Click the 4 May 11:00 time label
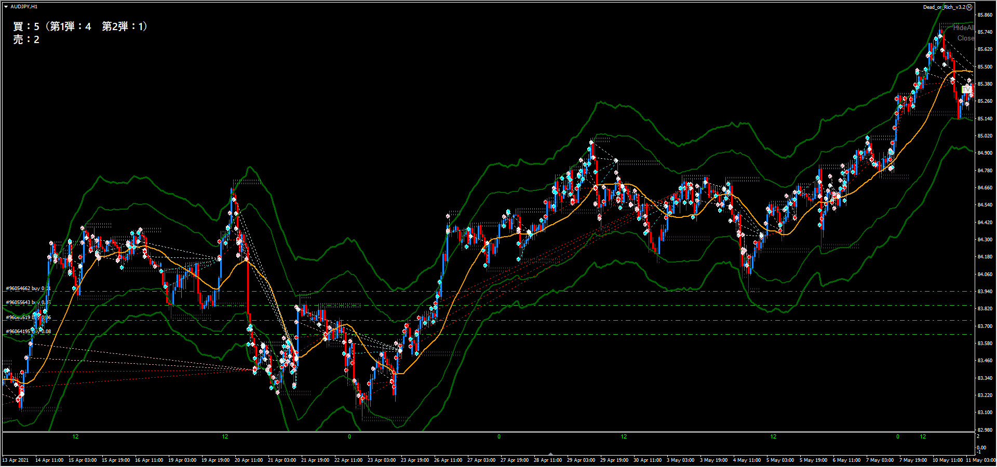The image size is (997, 467). pyautogui.click(x=747, y=460)
